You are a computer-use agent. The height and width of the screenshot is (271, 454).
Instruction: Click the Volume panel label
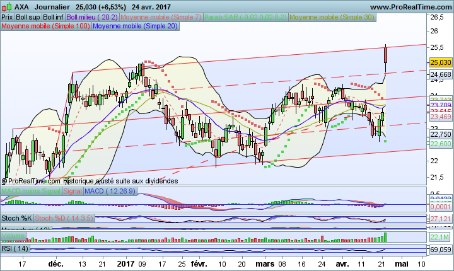click(13, 236)
